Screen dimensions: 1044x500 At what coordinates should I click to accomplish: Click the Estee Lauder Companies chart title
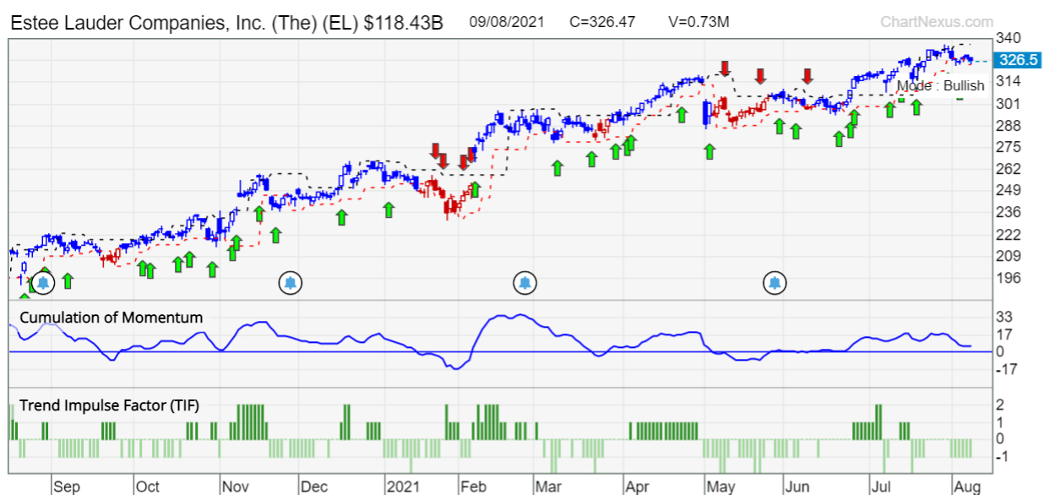pyautogui.click(x=226, y=23)
